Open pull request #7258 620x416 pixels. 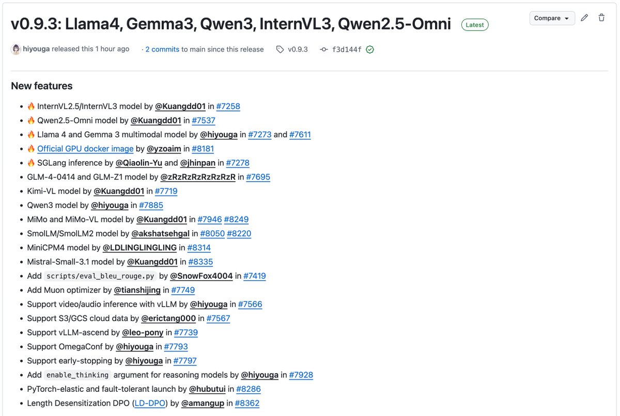pos(228,106)
